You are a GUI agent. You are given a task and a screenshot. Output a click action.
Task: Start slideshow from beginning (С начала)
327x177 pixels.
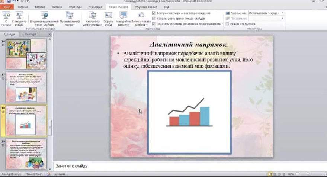(6, 18)
